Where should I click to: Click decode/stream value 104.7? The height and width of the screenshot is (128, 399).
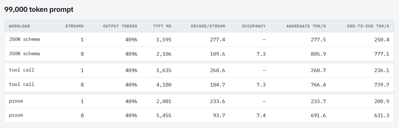tap(218, 85)
